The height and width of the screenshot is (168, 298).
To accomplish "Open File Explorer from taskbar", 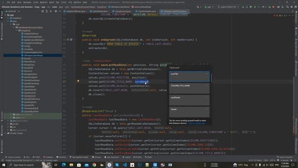I will click(71, 165).
